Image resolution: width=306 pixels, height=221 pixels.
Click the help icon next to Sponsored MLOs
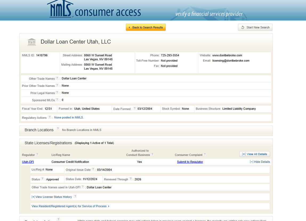[x=57, y=100]
